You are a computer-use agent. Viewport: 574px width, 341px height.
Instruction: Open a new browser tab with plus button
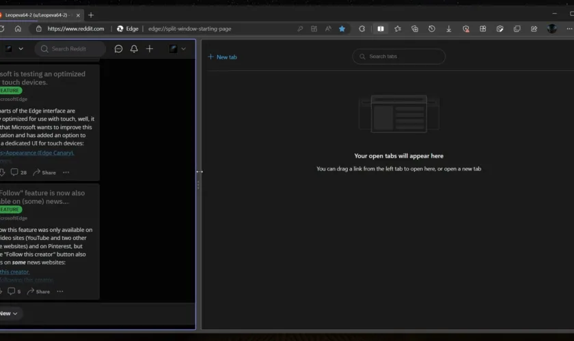(92, 15)
